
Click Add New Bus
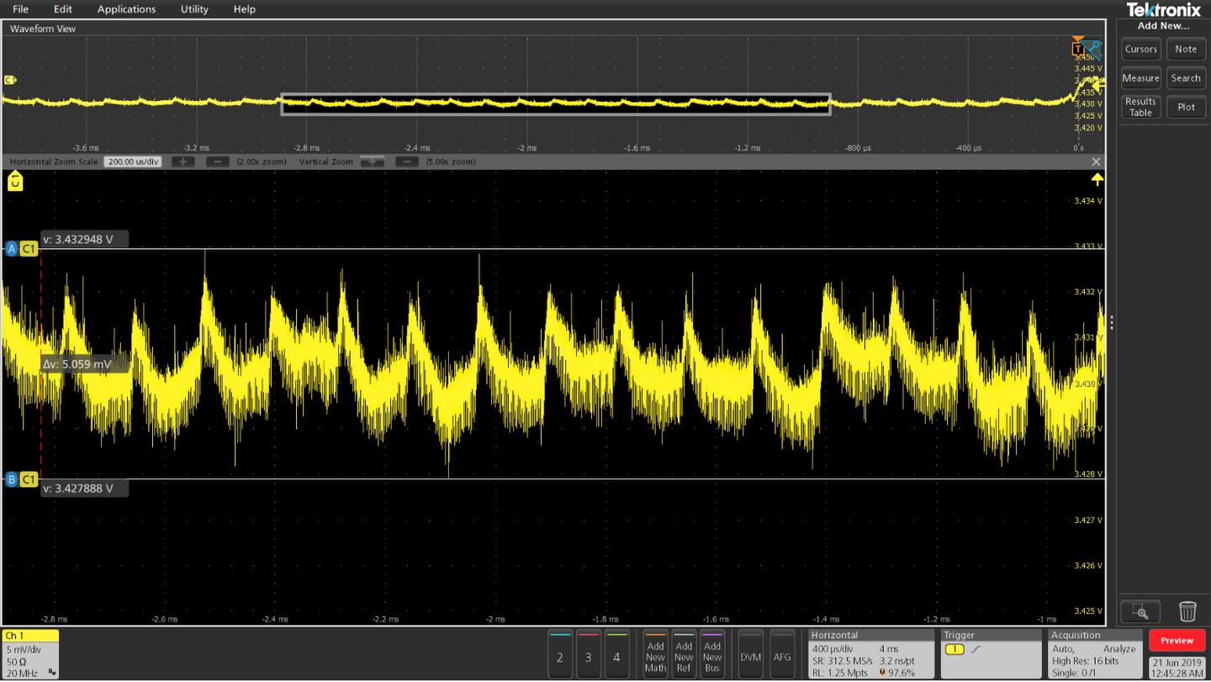coord(712,653)
